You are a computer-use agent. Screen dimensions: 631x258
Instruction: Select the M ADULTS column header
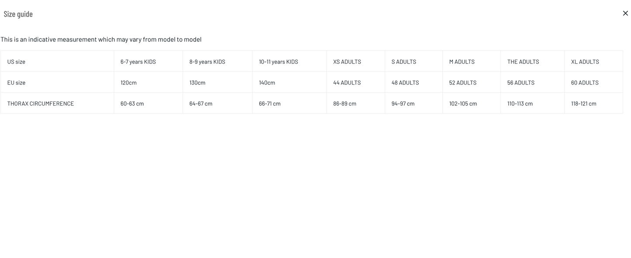point(462,62)
